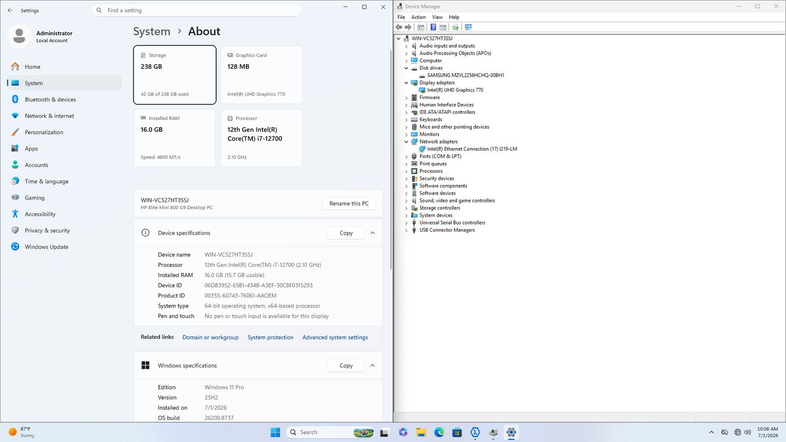Select the SAMSUNG MZVL2256HCHQ-00BH1 disk drive
Image resolution: width=786 pixels, height=442 pixels.
(465, 75)
